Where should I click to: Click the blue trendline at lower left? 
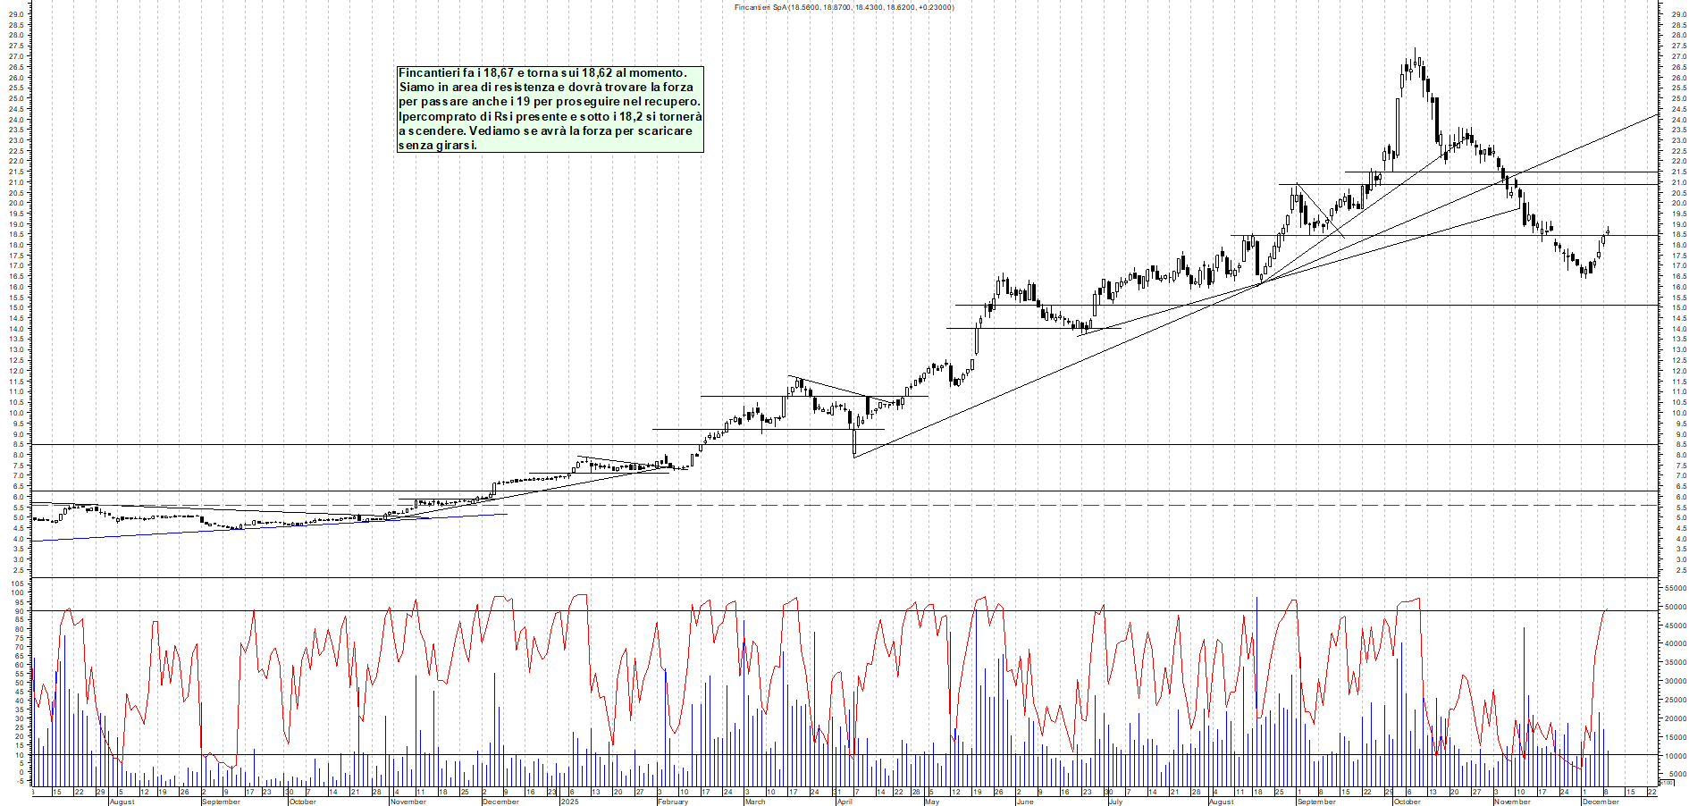pos(268,527)
